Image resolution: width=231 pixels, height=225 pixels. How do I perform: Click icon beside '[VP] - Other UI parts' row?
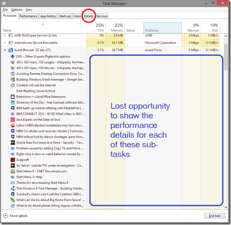pos(13,56)
